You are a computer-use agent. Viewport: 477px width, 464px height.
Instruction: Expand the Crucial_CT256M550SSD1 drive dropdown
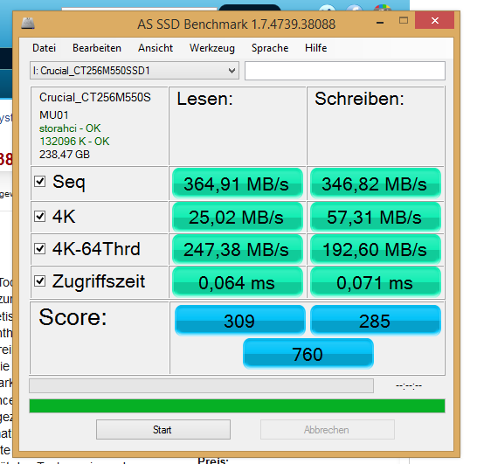[135, 71]
